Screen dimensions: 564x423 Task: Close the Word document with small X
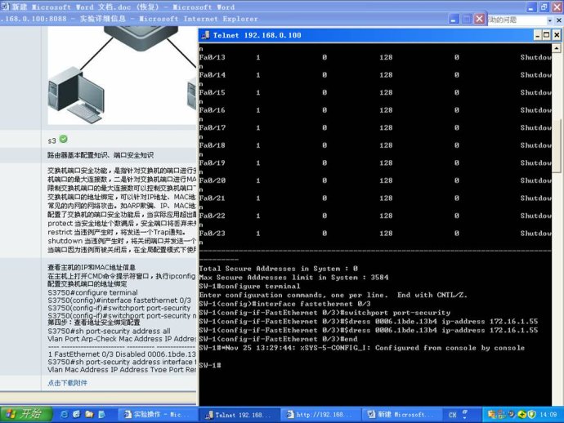tap(559, 20)
